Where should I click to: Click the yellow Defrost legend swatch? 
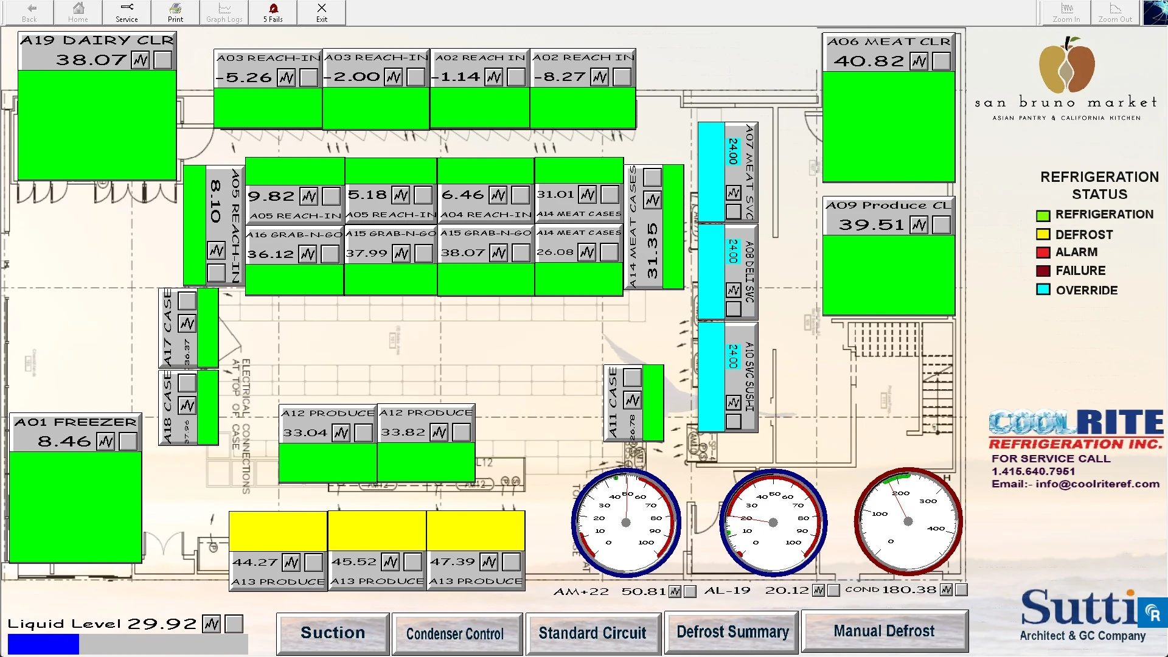coord(1043,234)
